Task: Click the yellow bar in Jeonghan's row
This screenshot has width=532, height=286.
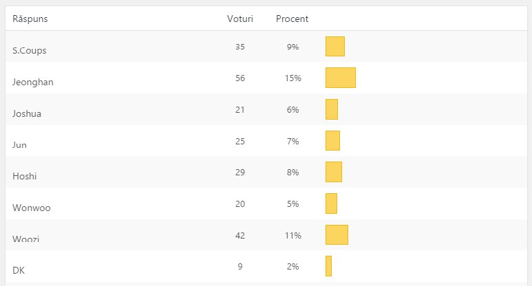Action: point(340,78)
